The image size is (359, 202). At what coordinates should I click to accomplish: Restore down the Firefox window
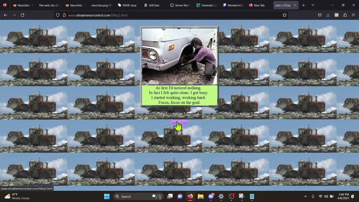point(343,5)
